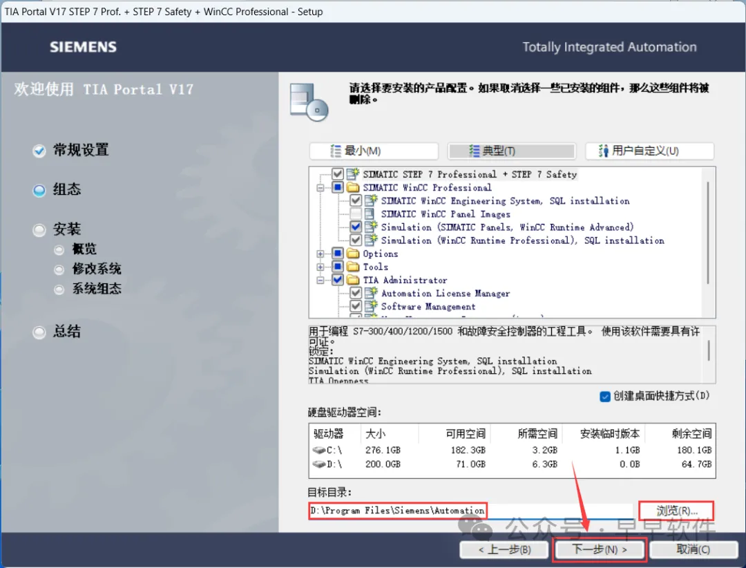746x568 pixels.
Task: Toggle the Options folder checkbox
Action: pyautogui.click(x=338, y=254)
